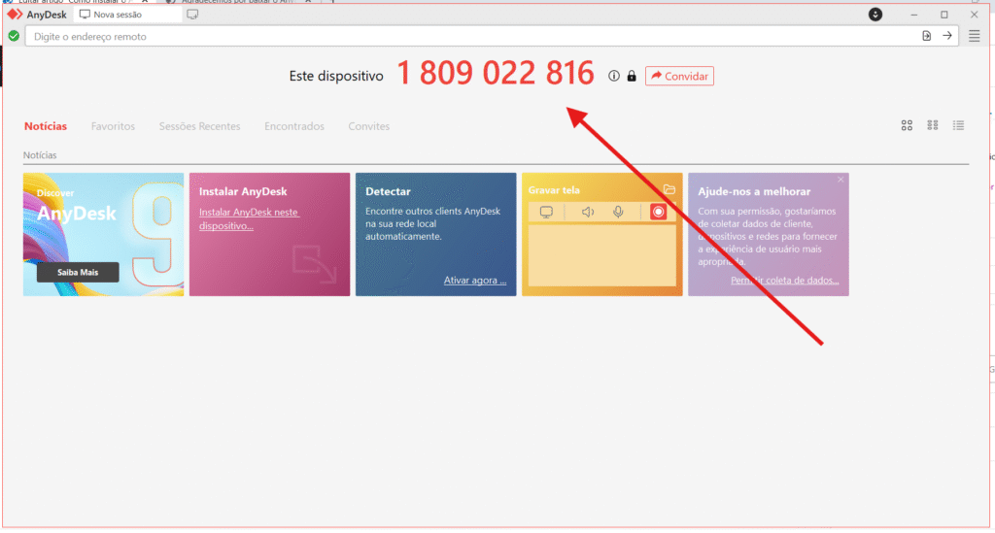Screen dimensions: 995x533
Task: Open the round dropdown button in title bar
Action: 875,15
